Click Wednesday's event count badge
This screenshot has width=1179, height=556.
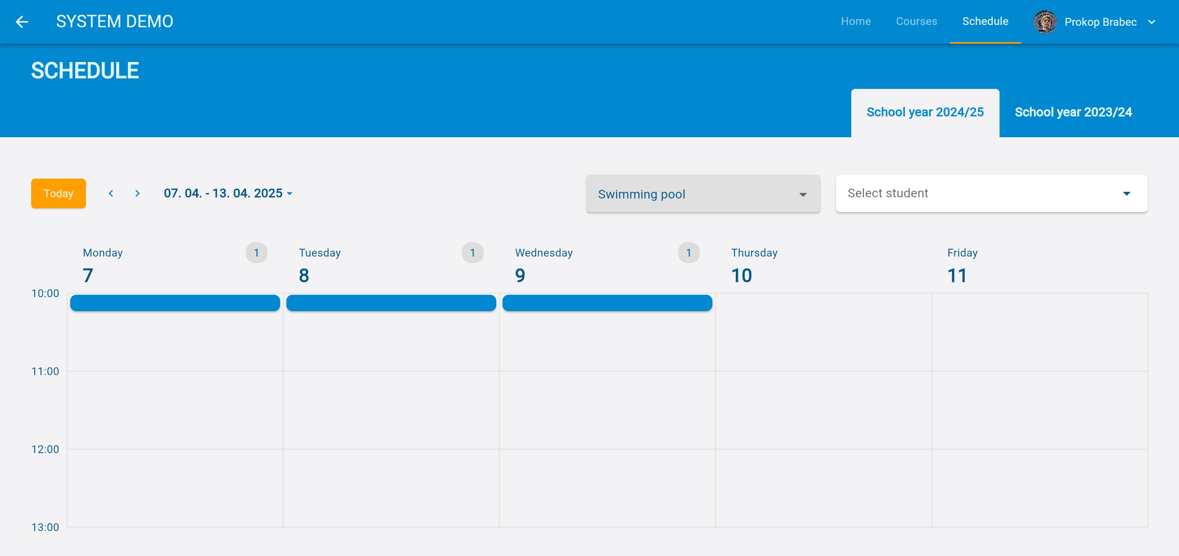coord(689,253)
